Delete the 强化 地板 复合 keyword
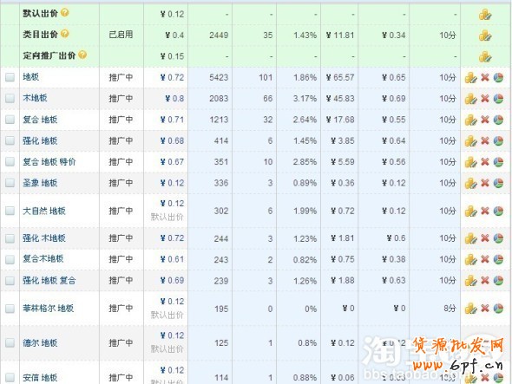Viewport: 512px width, 384px height. (485, 281)
